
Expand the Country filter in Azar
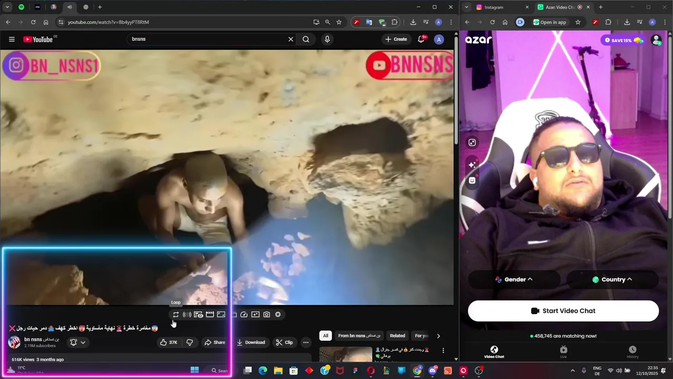(x=612, y=280)
